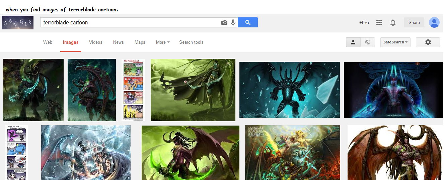444x180 pixels.
Task: Click the Google constellation doodle logo
Action: click(17, 22)
